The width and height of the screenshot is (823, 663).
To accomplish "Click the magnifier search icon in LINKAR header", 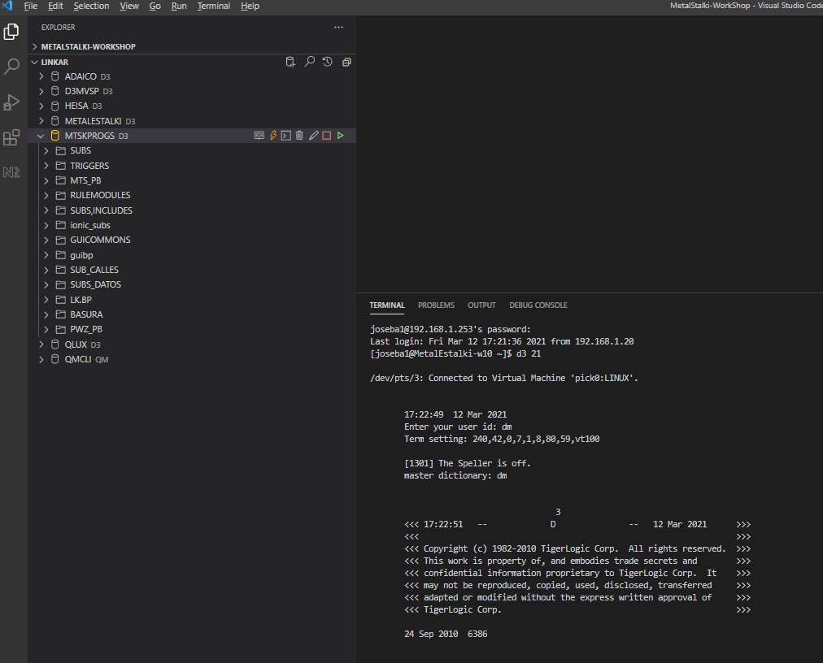I will pos(310,62).
